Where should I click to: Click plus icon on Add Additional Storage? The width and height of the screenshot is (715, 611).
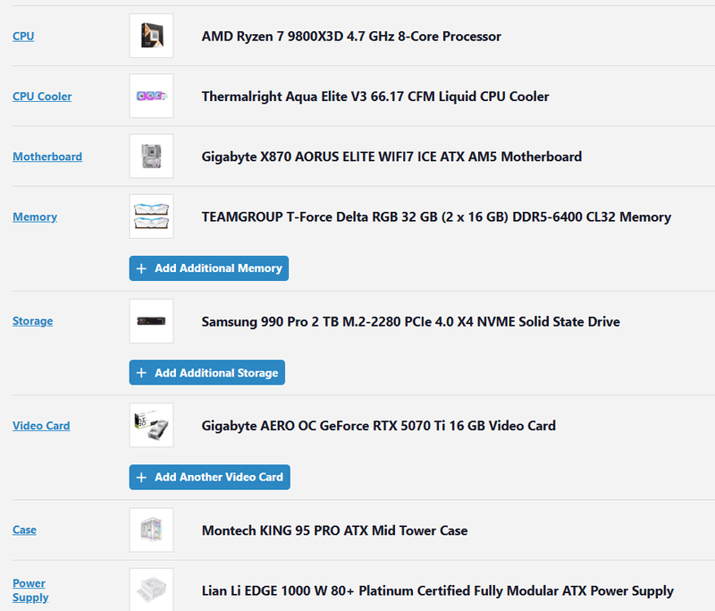click(141, 373)
